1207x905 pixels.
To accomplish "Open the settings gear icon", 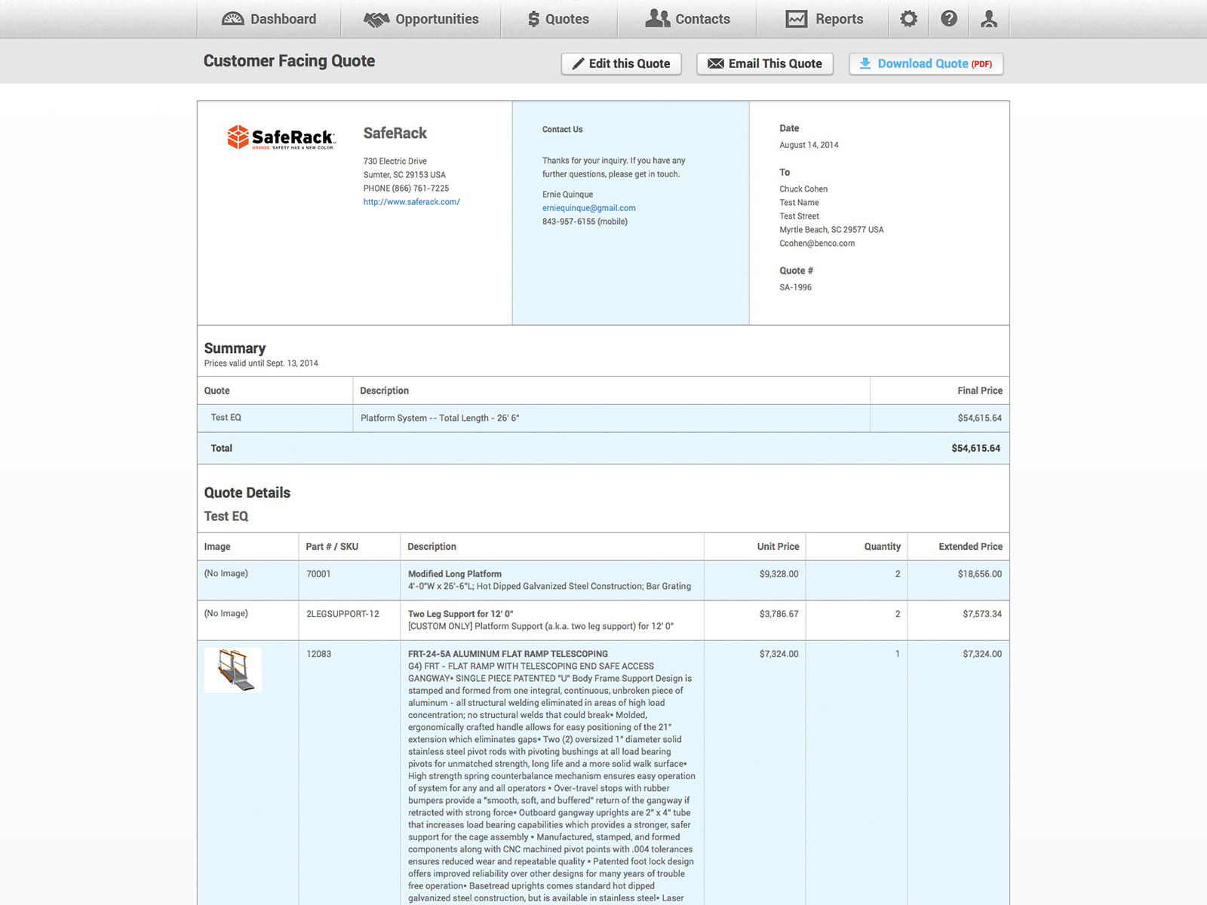I will 909,19.
